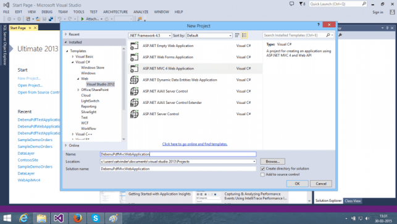The height and width of the screenshot is (224, 397).
Task: Open the ARCHITECTURE menu
Action: tap(115, 12)
